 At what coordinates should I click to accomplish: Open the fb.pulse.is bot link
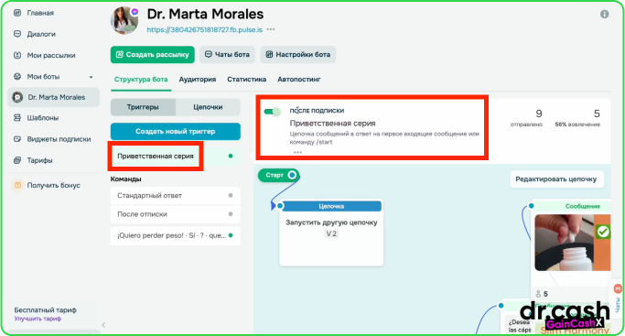pos(204,30)
